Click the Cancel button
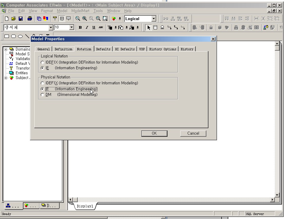The image size is (284, 219). click(193, 133)
